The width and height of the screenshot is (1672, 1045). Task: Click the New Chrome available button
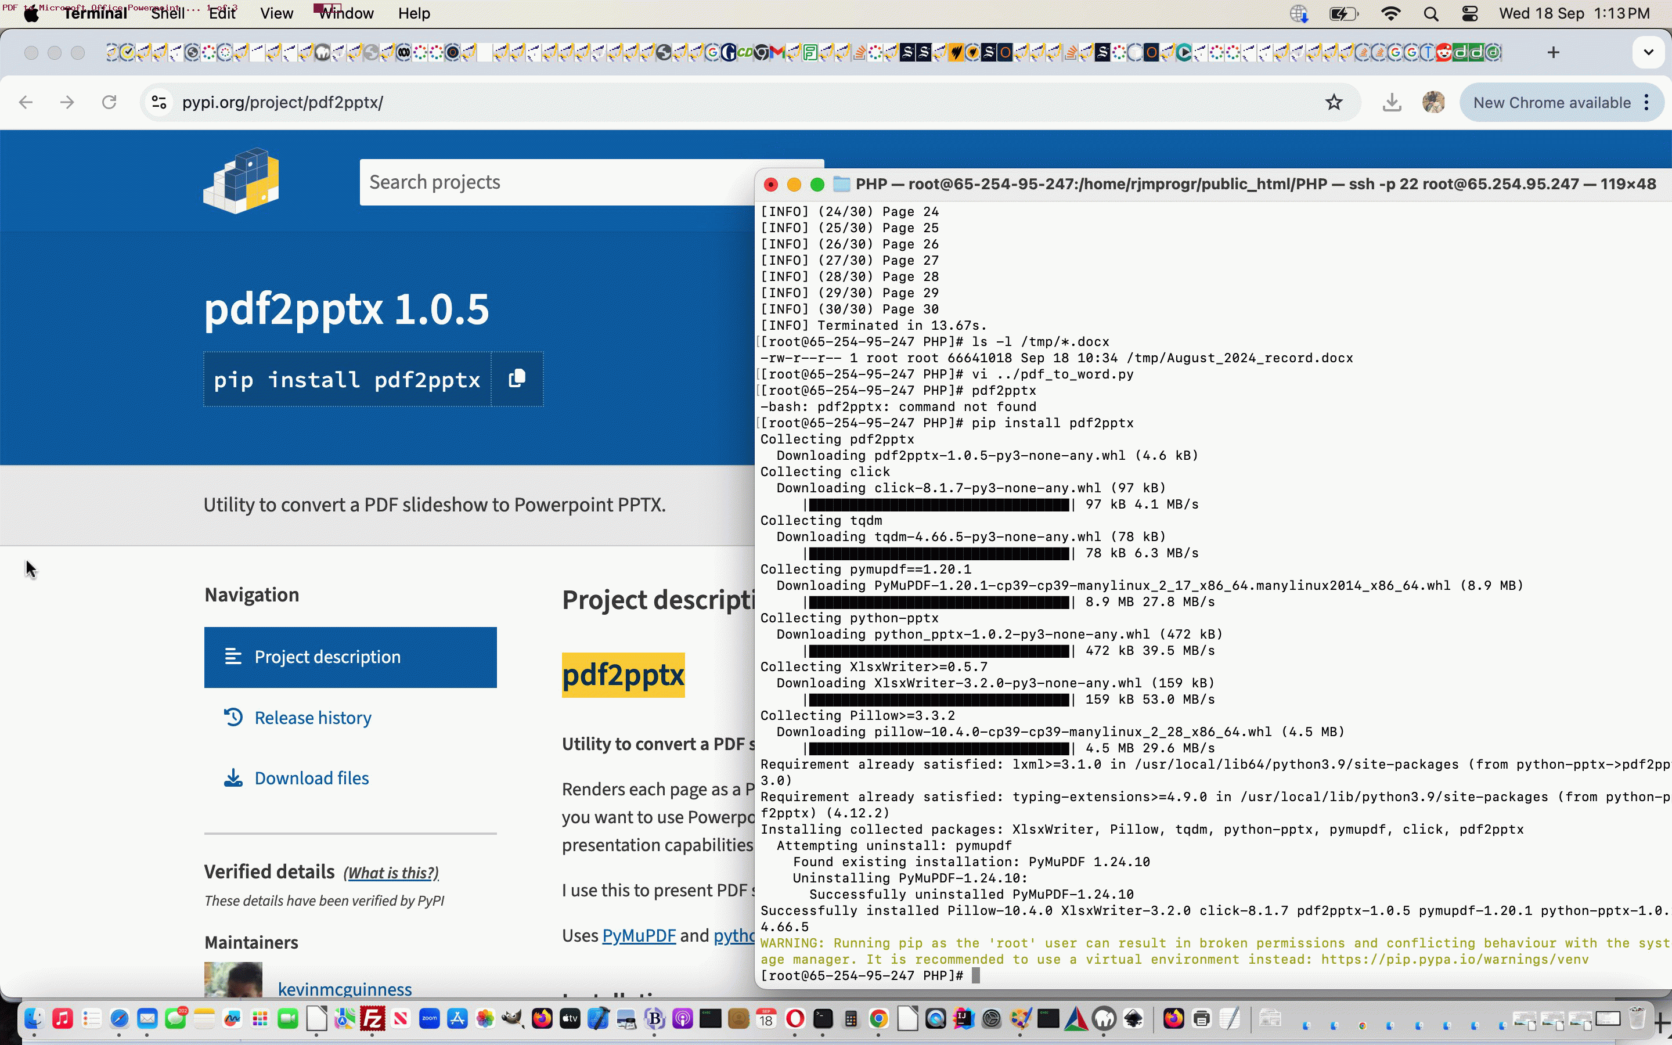pos(1551,102)
